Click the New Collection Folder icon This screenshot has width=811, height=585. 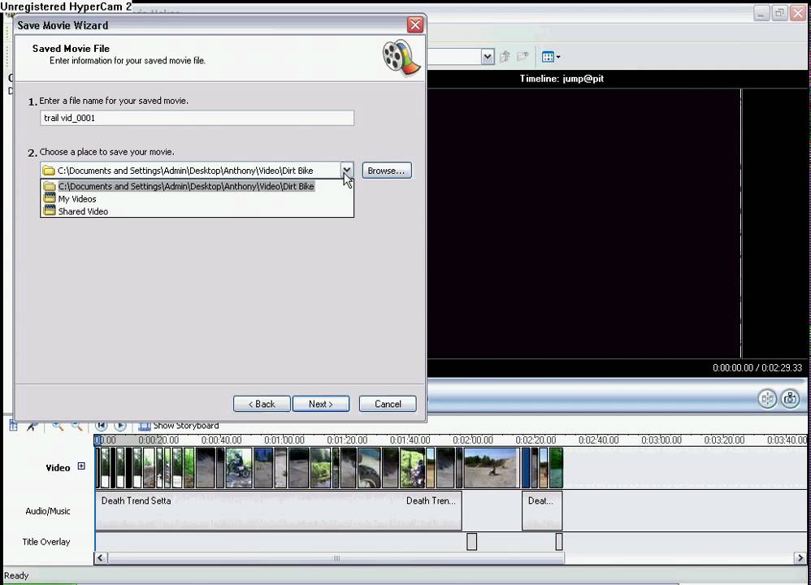[x=523, y=56]
